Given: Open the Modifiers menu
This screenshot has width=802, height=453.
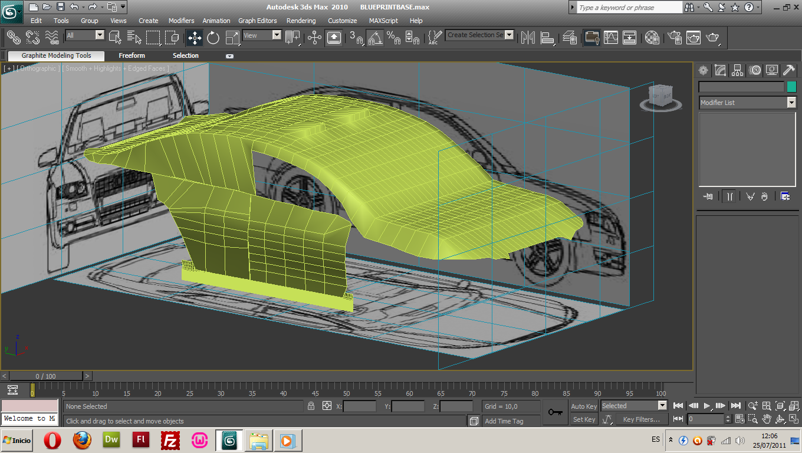Looking at the screenshot, I should [181, 21].
